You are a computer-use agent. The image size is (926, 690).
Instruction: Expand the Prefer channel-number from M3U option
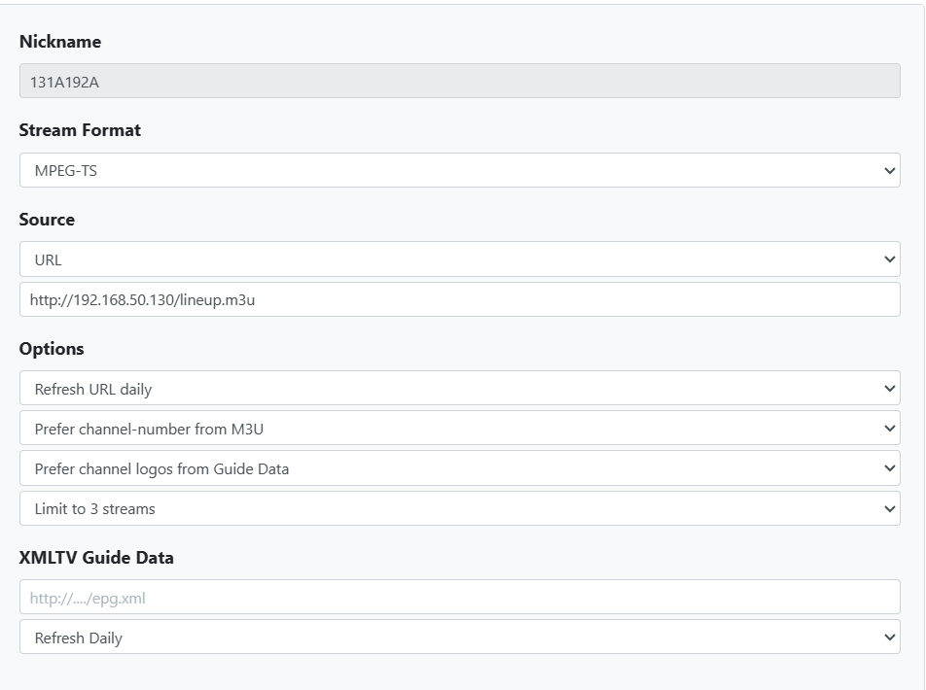(459, 429)
